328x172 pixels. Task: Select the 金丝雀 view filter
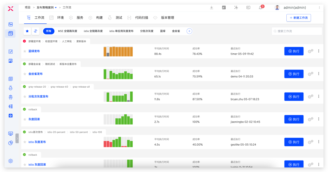point(176,31)
